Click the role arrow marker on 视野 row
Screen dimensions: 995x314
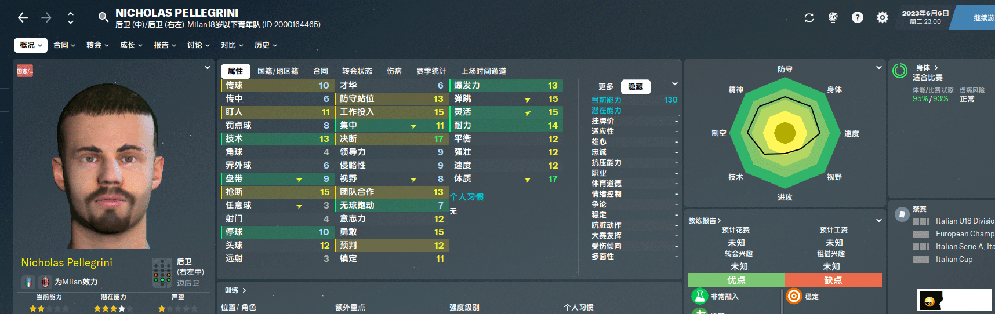pyautogui.click(x=413, y=180)
